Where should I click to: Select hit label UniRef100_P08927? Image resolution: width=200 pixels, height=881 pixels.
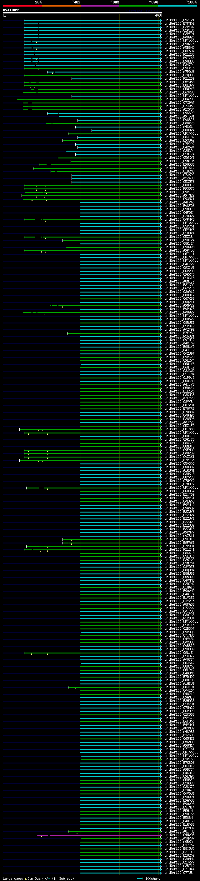(179, 312)
